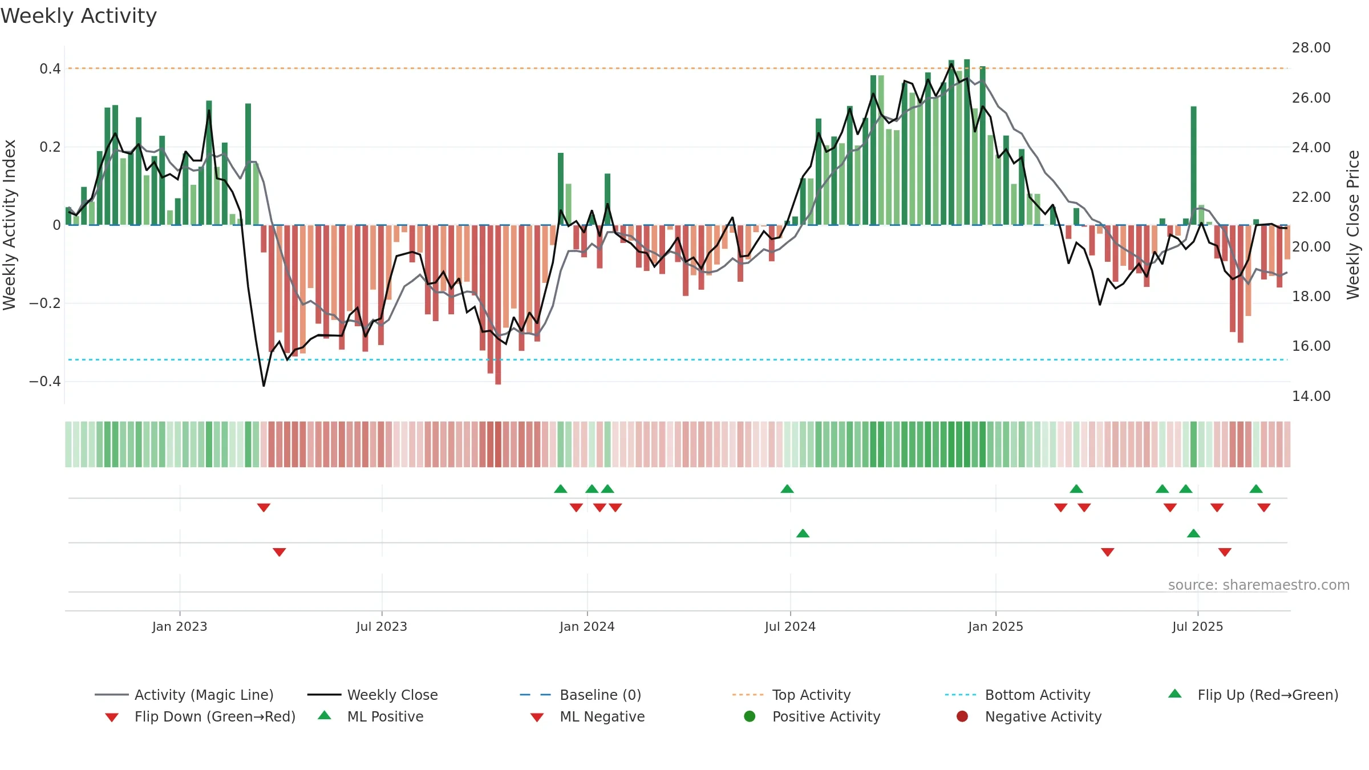Toggle Flip Down (Green→Red) legend entry
This screenshot has width=1369, height=770.
[200, 716]
